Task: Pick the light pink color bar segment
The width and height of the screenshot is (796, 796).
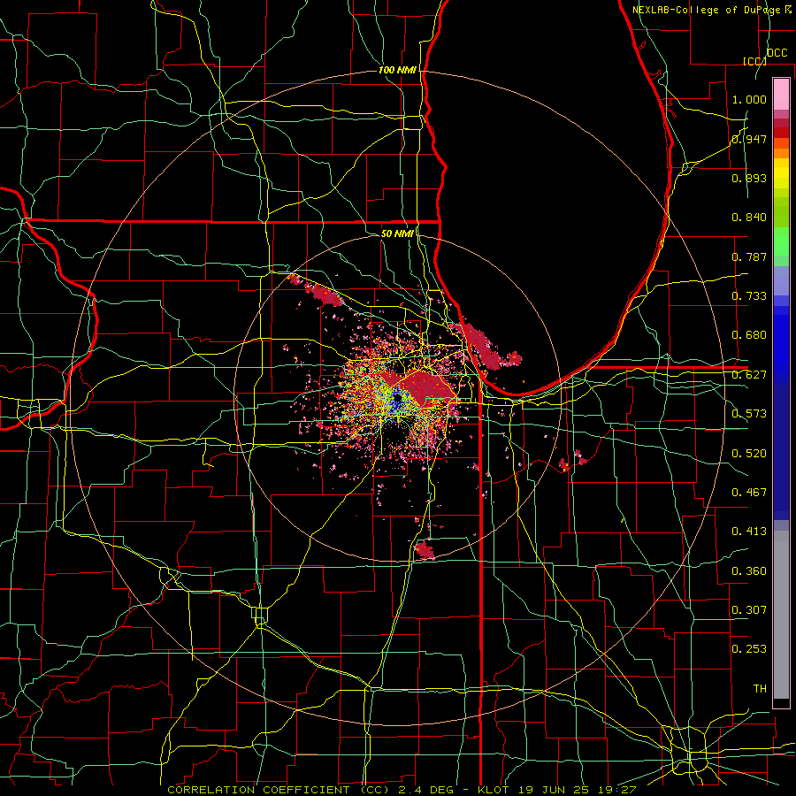Action: click(781, 94)
